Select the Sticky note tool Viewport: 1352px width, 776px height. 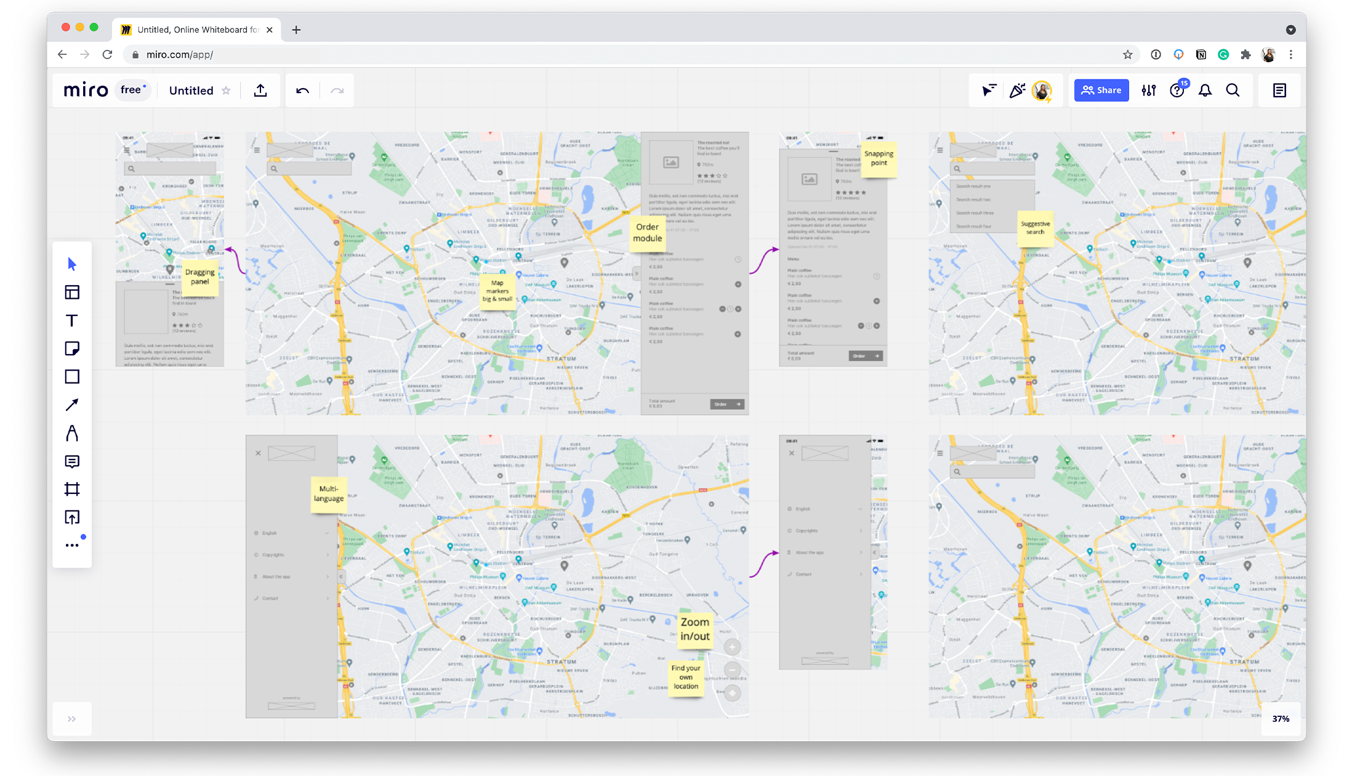point(72,349)
